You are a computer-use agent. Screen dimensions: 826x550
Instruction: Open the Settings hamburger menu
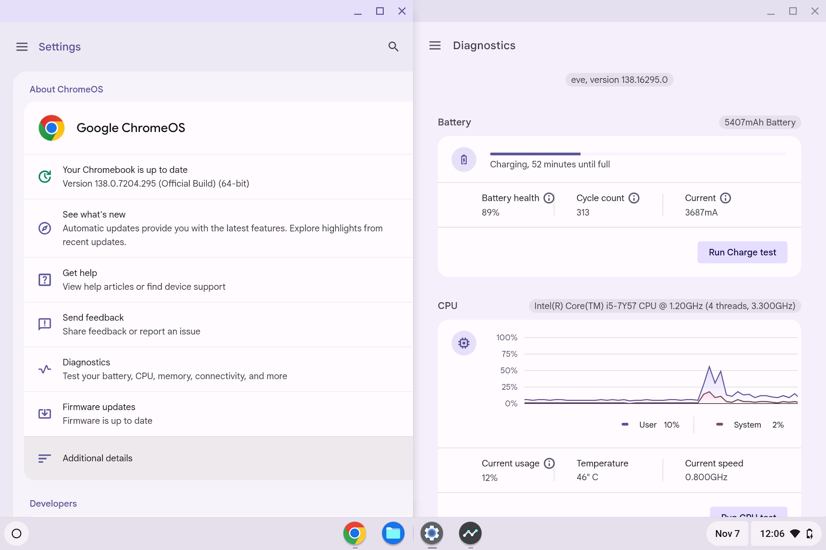[x=22, y=46]
